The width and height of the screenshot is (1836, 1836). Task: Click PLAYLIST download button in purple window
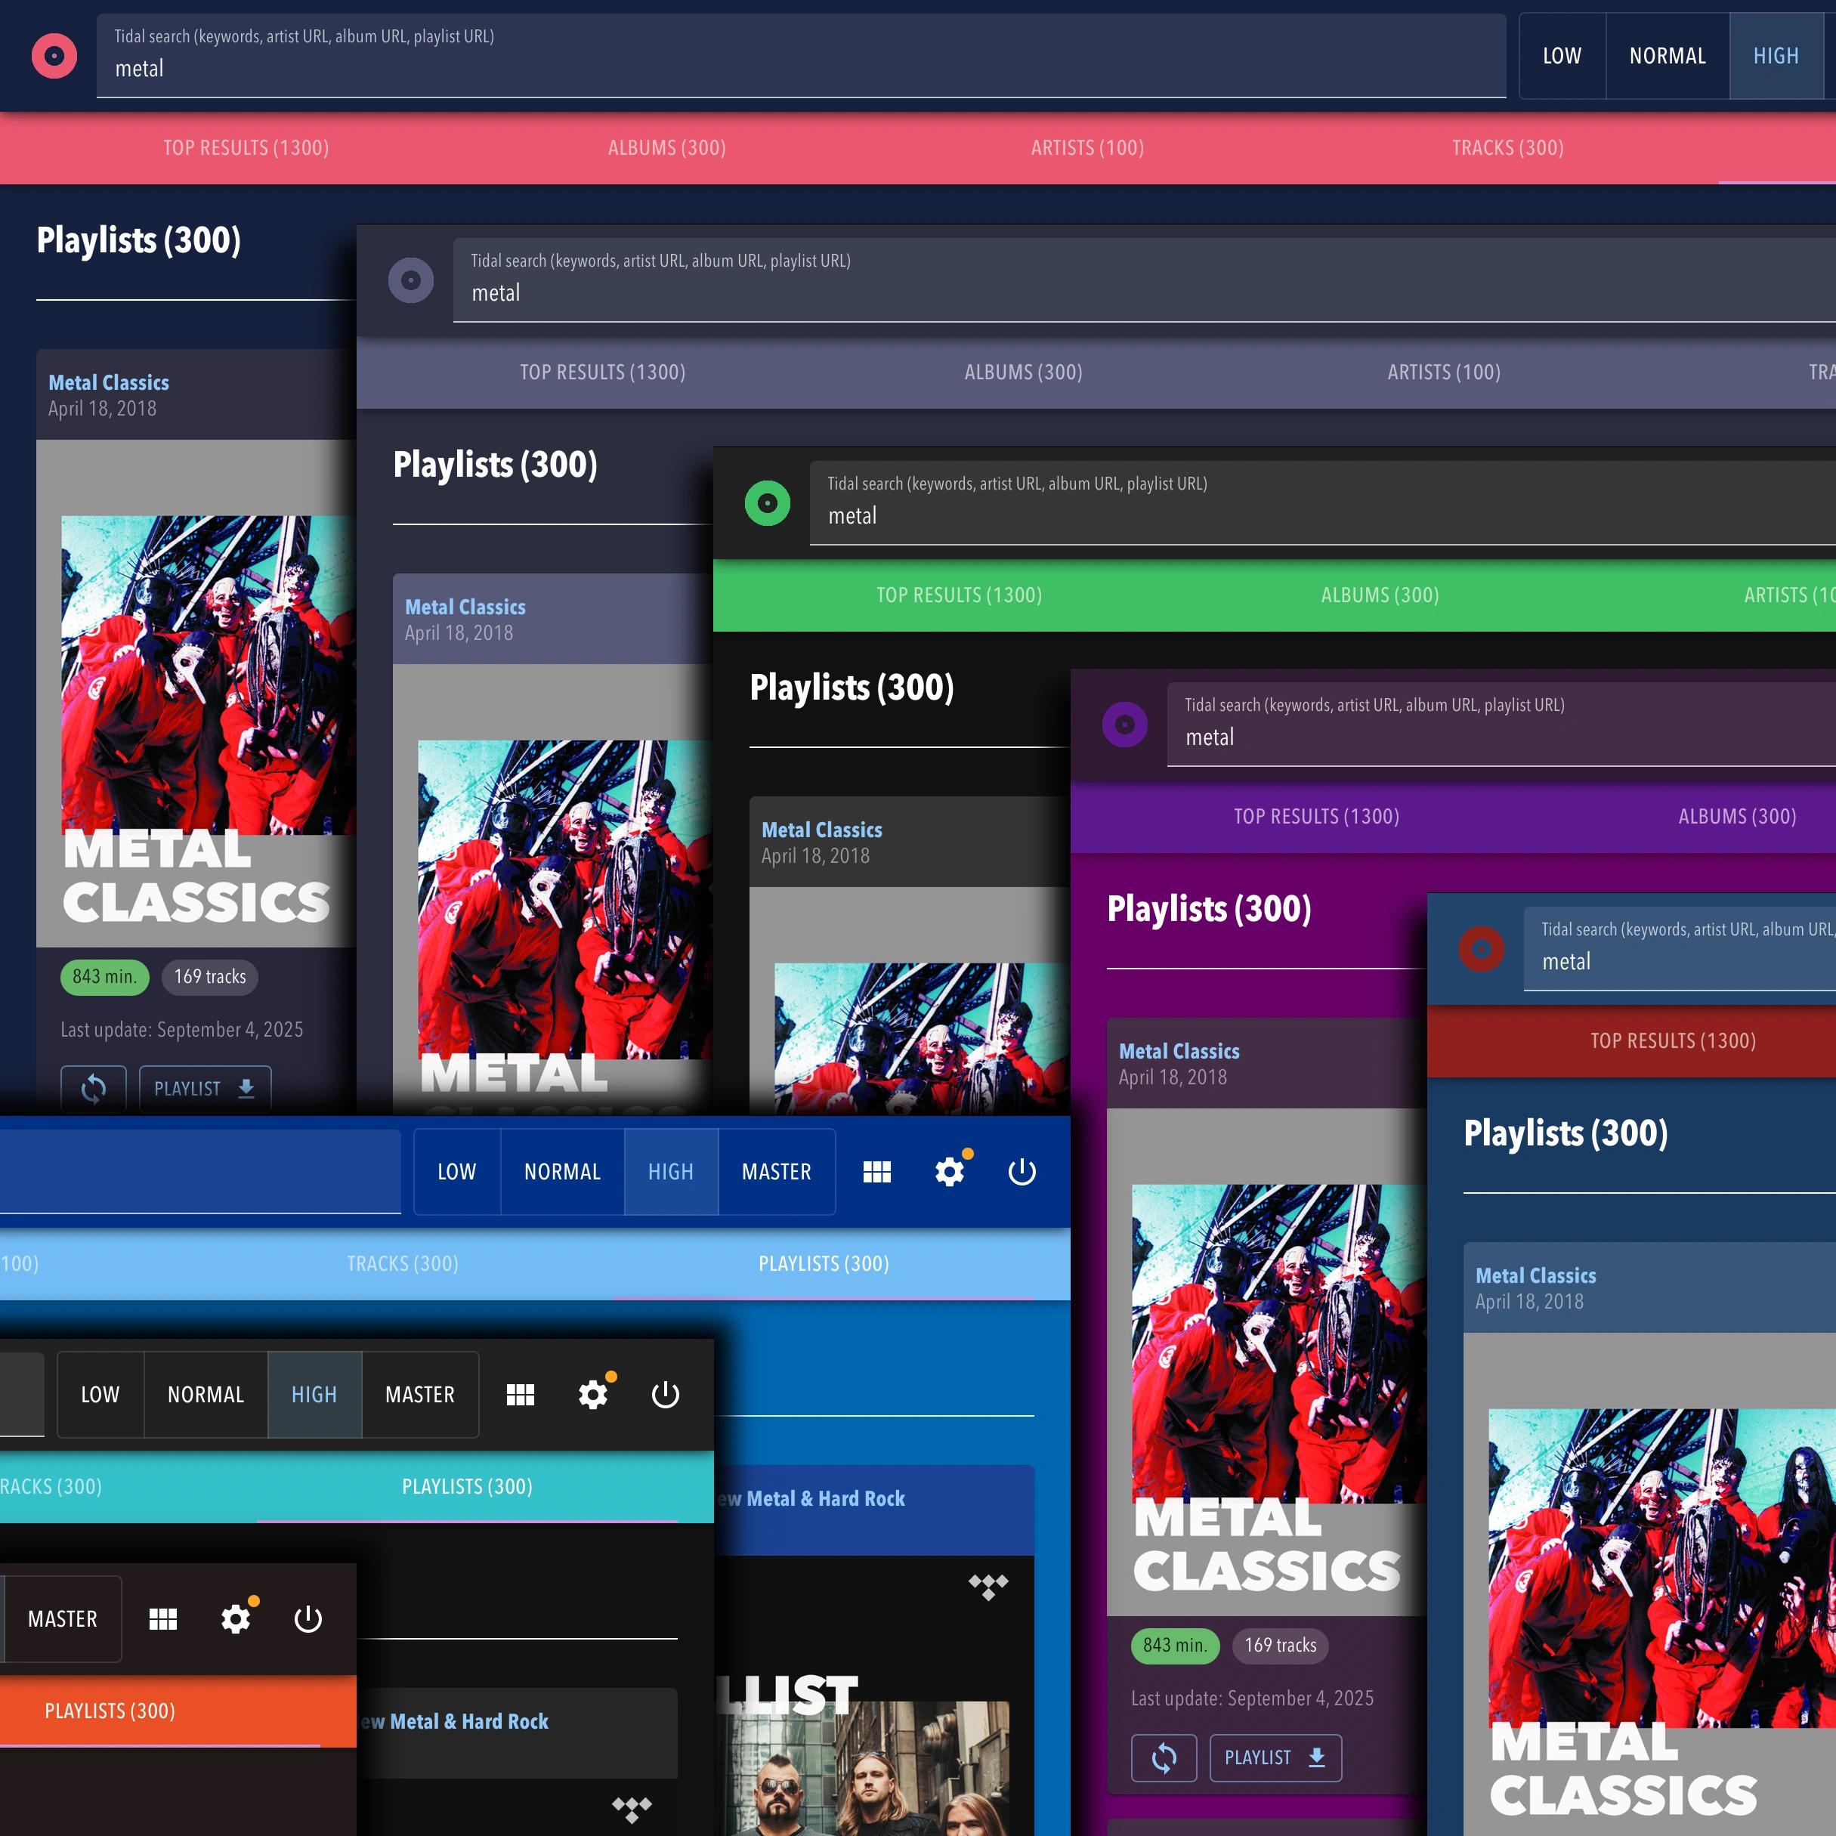pos(1275,1758)
